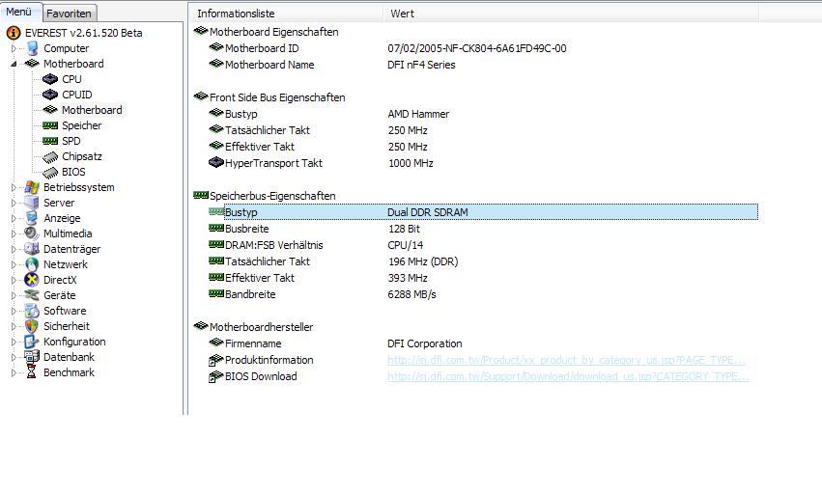Open the Produktinformation dfi.com.tw link

(566, 360)
